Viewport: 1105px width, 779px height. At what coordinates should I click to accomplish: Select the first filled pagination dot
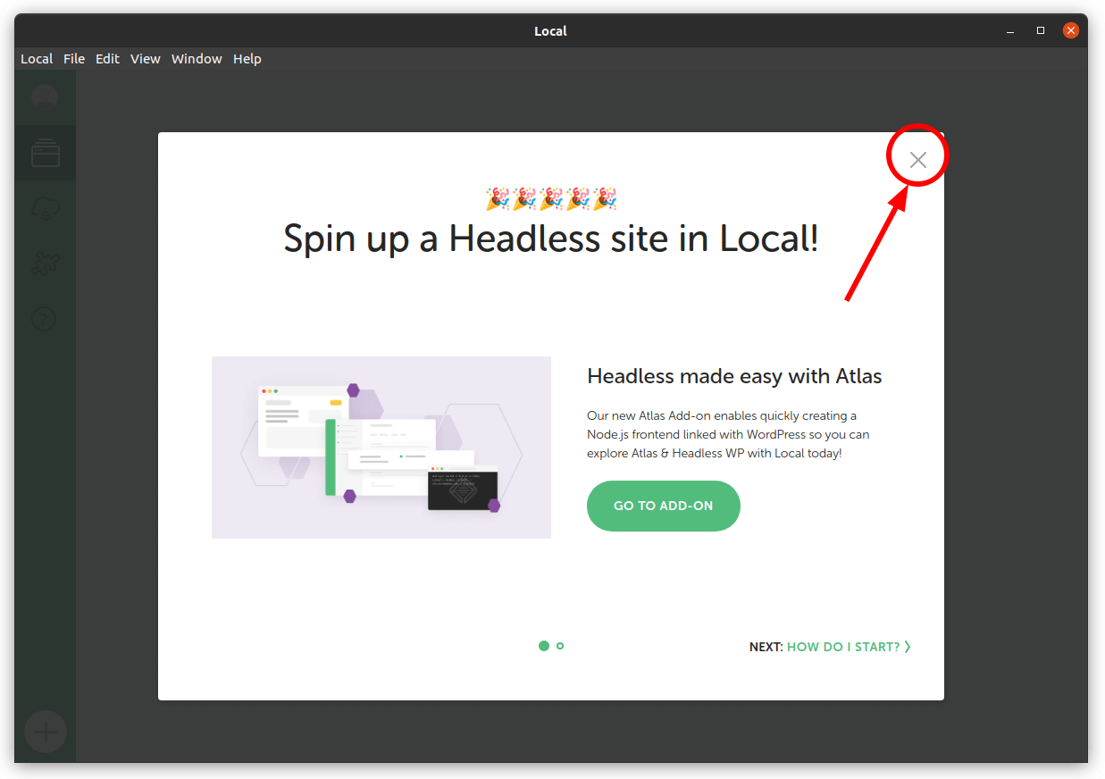544,646
